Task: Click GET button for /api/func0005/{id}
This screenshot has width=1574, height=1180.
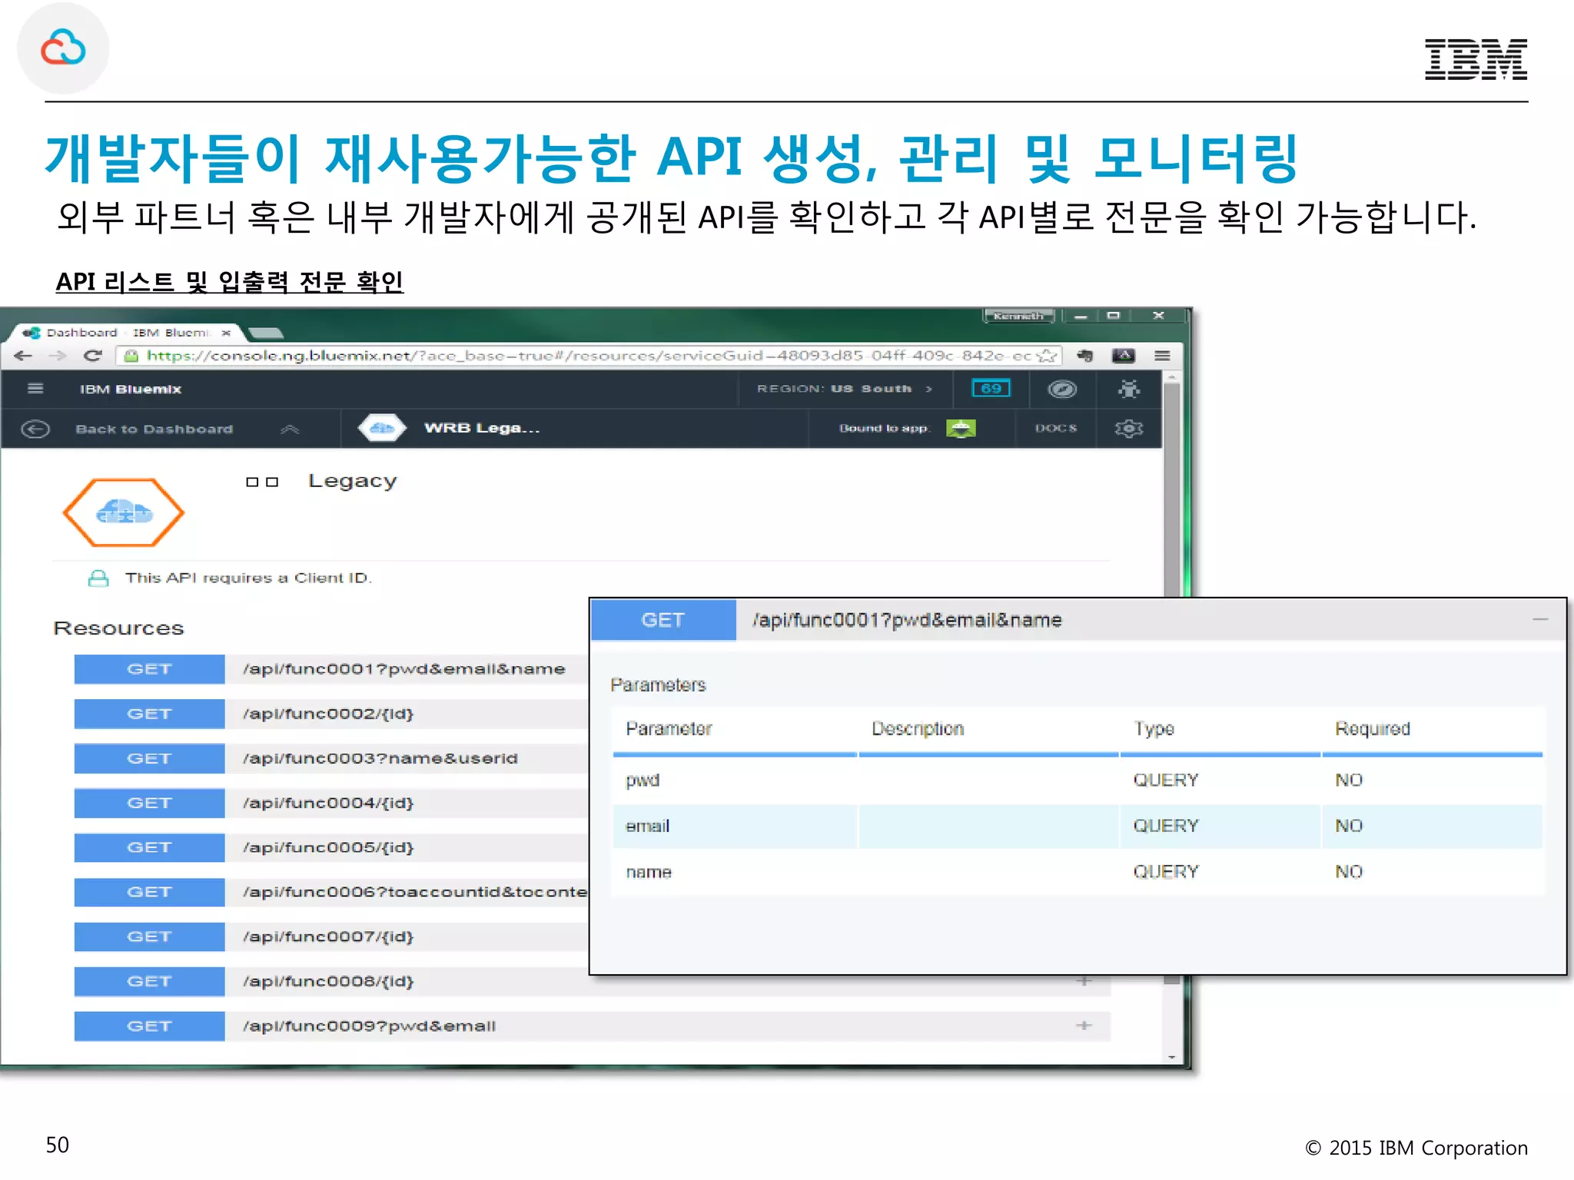Action: point(149,847)
